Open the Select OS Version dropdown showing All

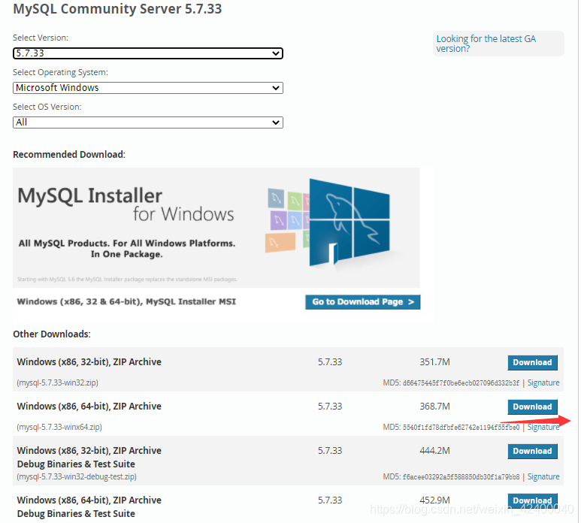148,122
